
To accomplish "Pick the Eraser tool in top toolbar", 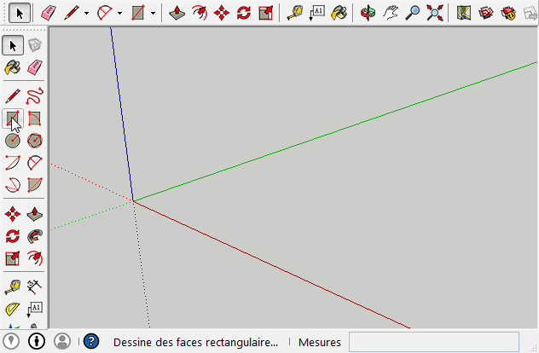I will point(48,13).
